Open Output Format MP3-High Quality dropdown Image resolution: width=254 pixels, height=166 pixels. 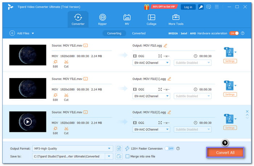pos(73,148)
